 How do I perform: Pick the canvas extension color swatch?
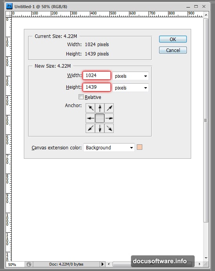(x=140, y=147)
